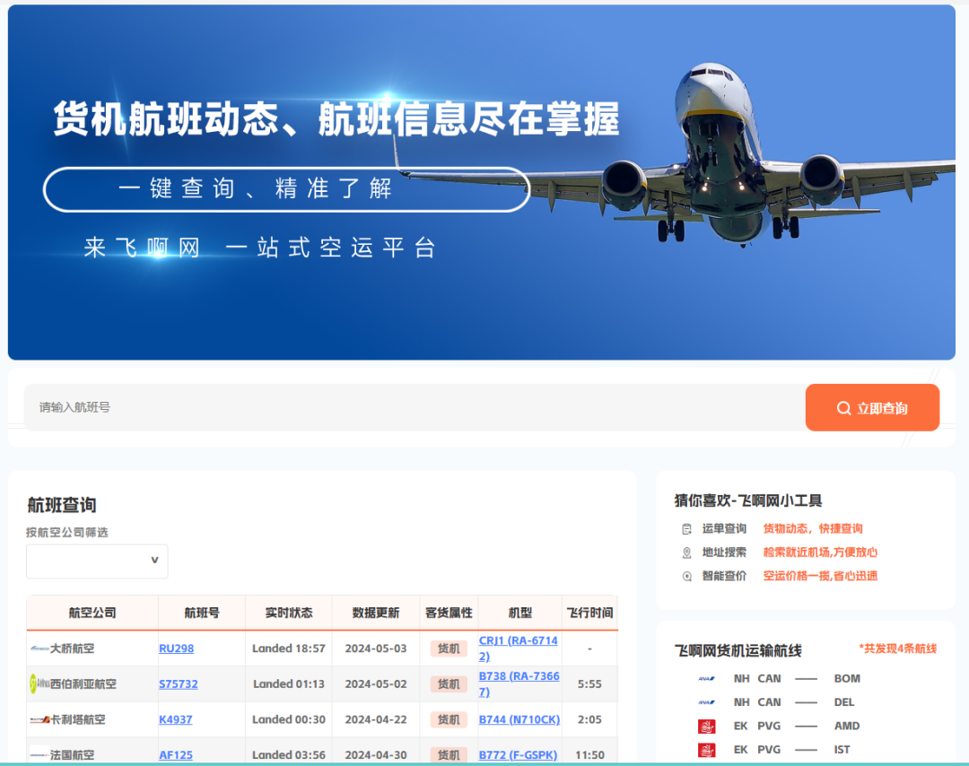Screen dimensions: 969x766
Task: Click the 货机 tag in RU298 row
Action: point(449,648)
